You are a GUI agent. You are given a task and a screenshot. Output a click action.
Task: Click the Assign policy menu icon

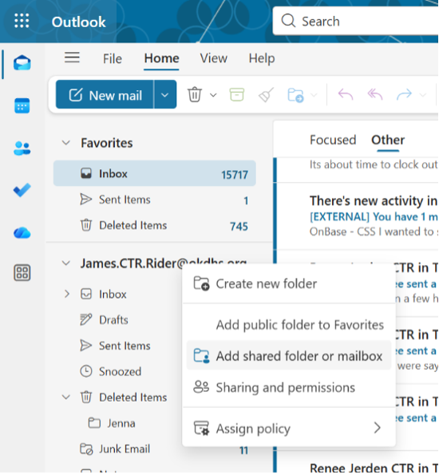click(x=201, y=428)
